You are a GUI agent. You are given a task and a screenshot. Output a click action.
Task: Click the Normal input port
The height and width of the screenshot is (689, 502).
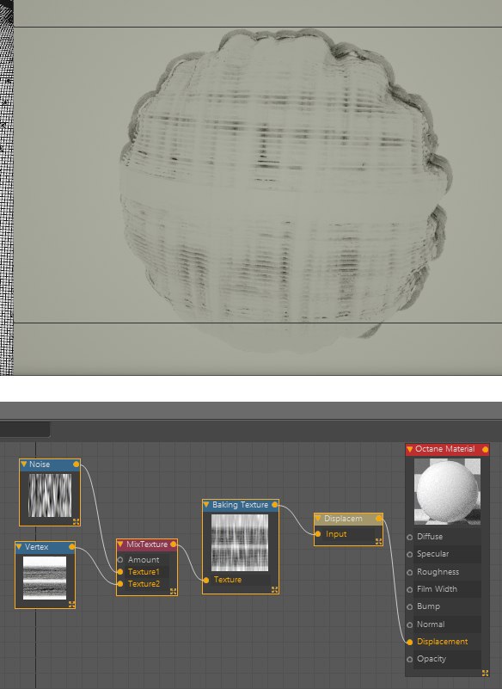click(409, 624)
